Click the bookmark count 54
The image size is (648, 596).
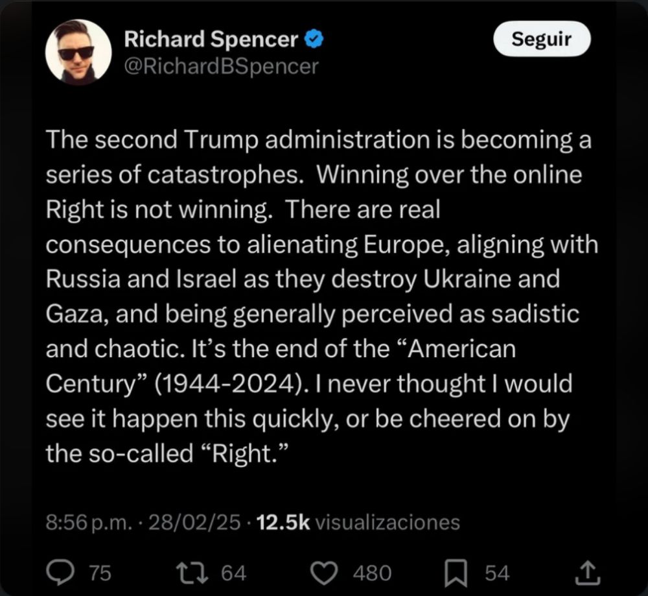(x=496, y=572)
